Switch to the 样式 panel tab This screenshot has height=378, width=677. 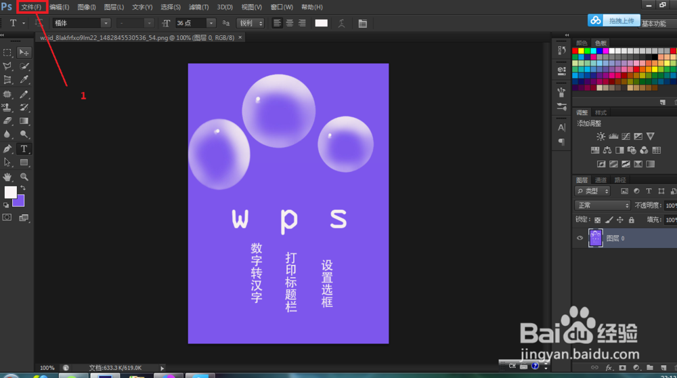[x=600, y=112]
